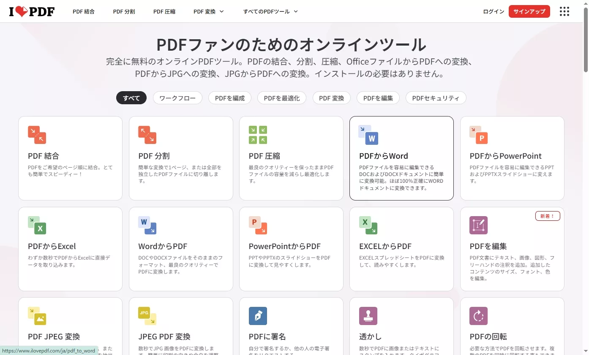Click the PowerPointからPDF icon

tap(258, 225)
